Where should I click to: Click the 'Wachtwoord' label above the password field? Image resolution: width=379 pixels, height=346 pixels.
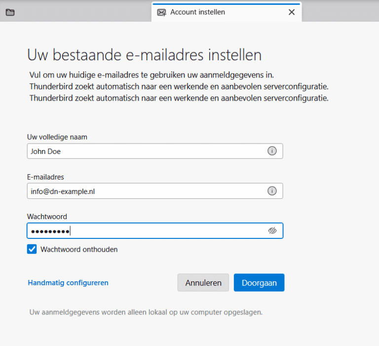coord(47,217)
